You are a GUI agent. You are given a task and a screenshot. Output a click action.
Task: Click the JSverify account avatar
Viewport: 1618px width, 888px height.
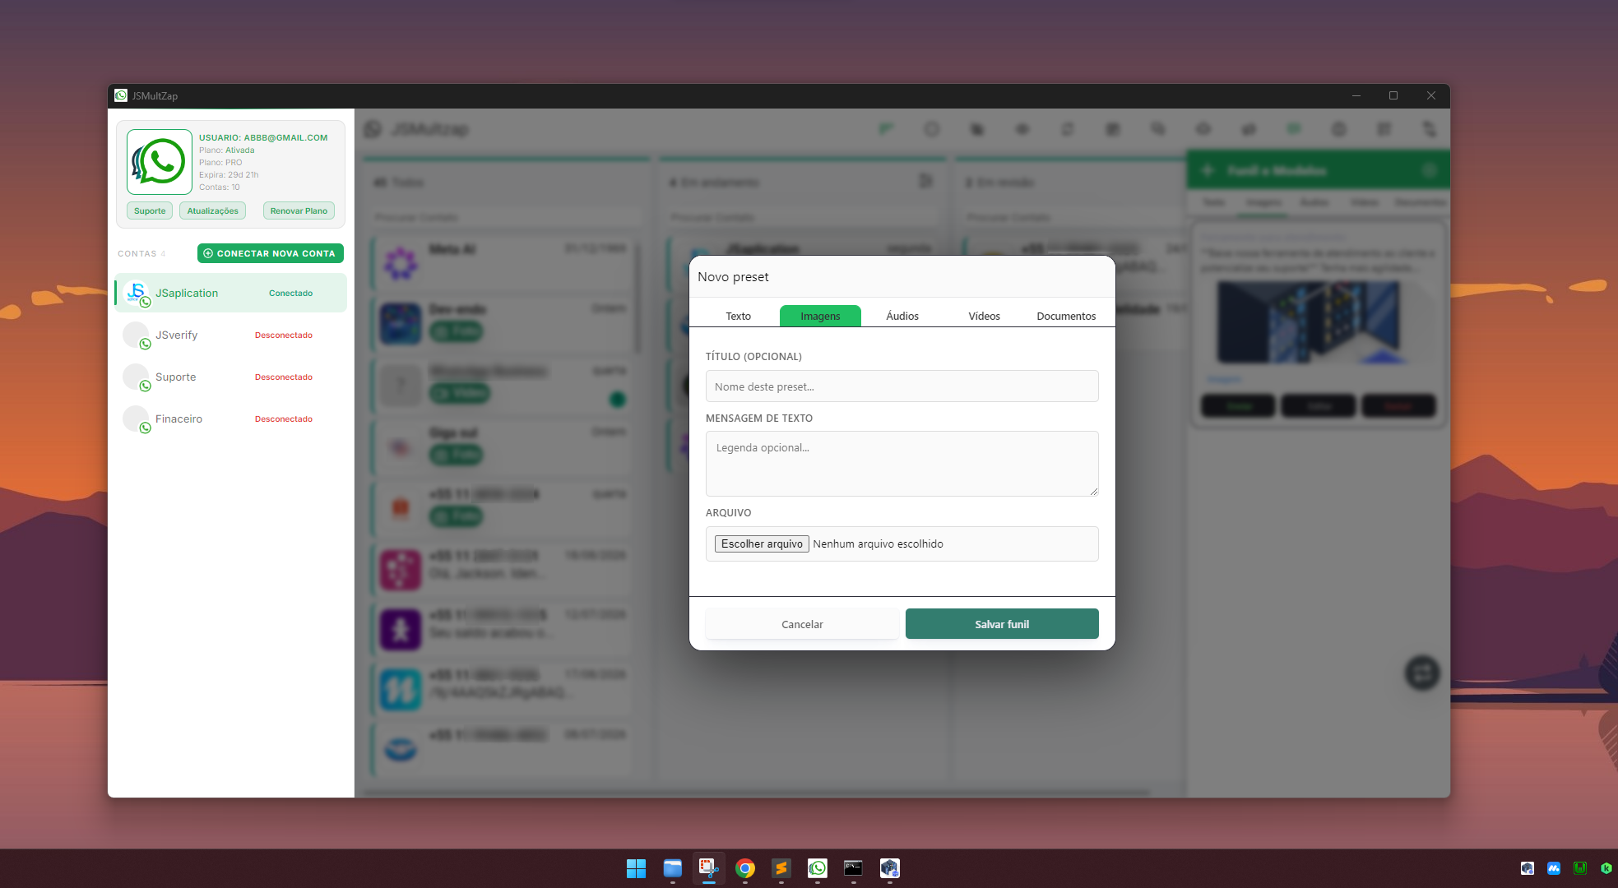[137, 335]
